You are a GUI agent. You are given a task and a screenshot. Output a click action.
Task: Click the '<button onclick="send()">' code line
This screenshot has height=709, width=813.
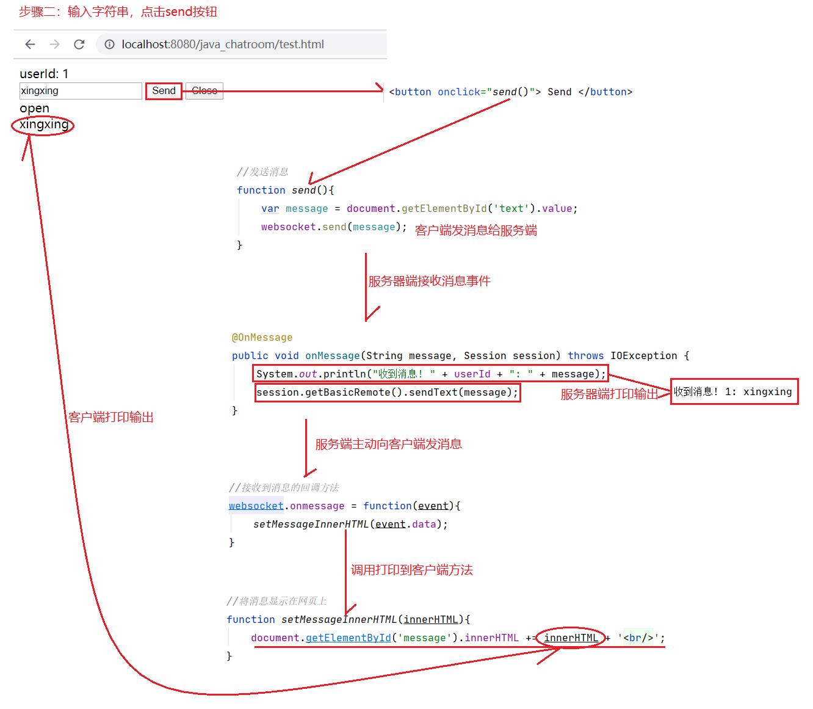510,92
